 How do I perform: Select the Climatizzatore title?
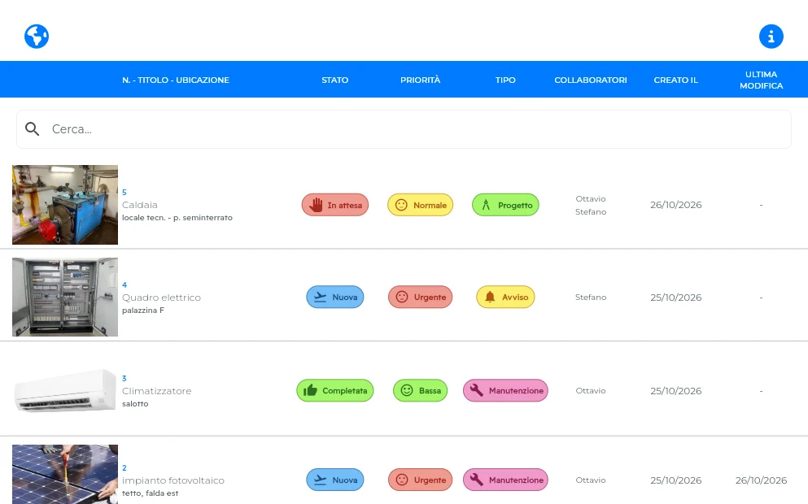click(157, 391)
